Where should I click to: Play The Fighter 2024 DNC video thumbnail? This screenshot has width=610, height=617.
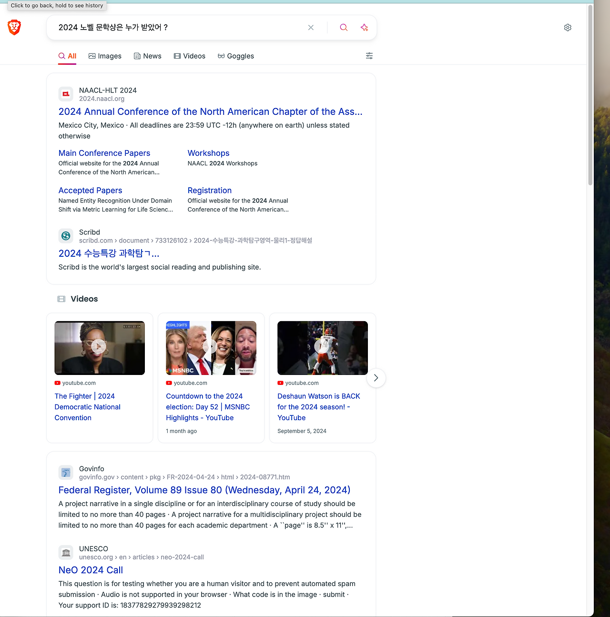[x=100, y=348]
